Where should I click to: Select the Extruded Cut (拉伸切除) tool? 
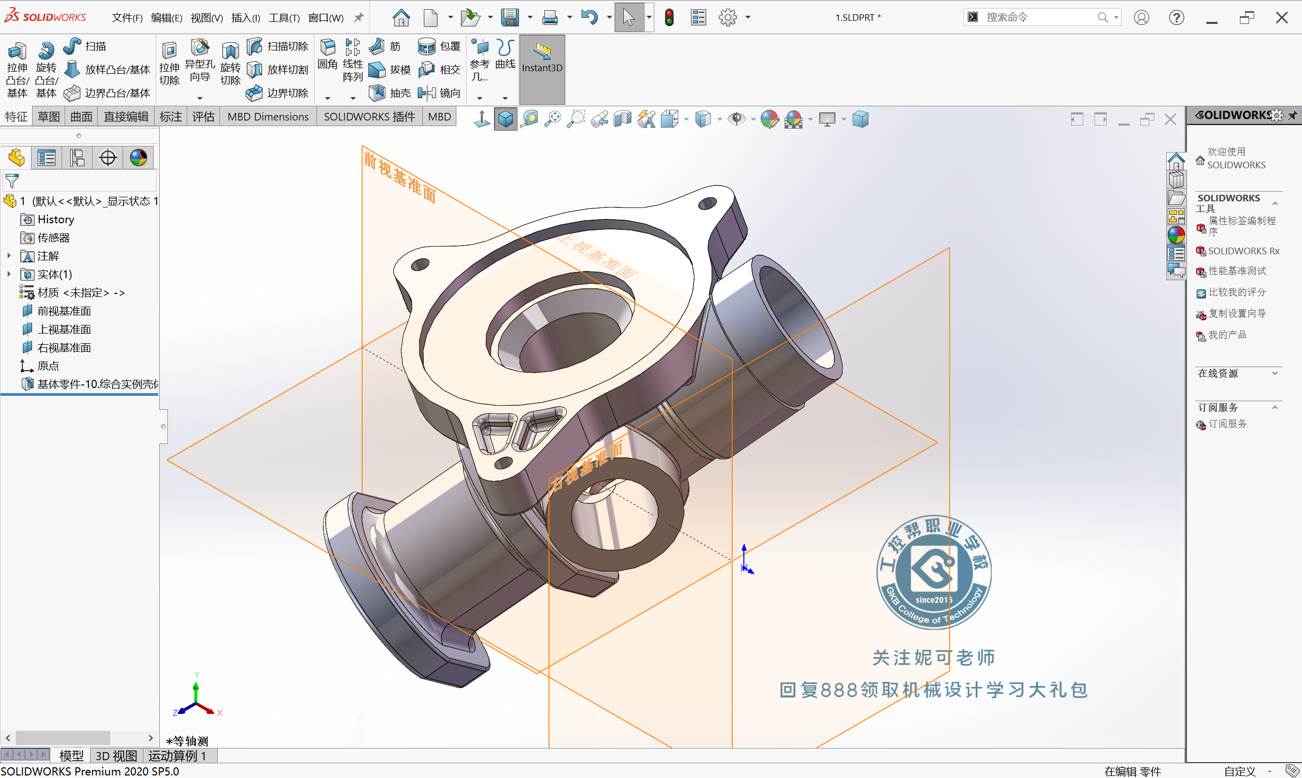click(169, 63)
